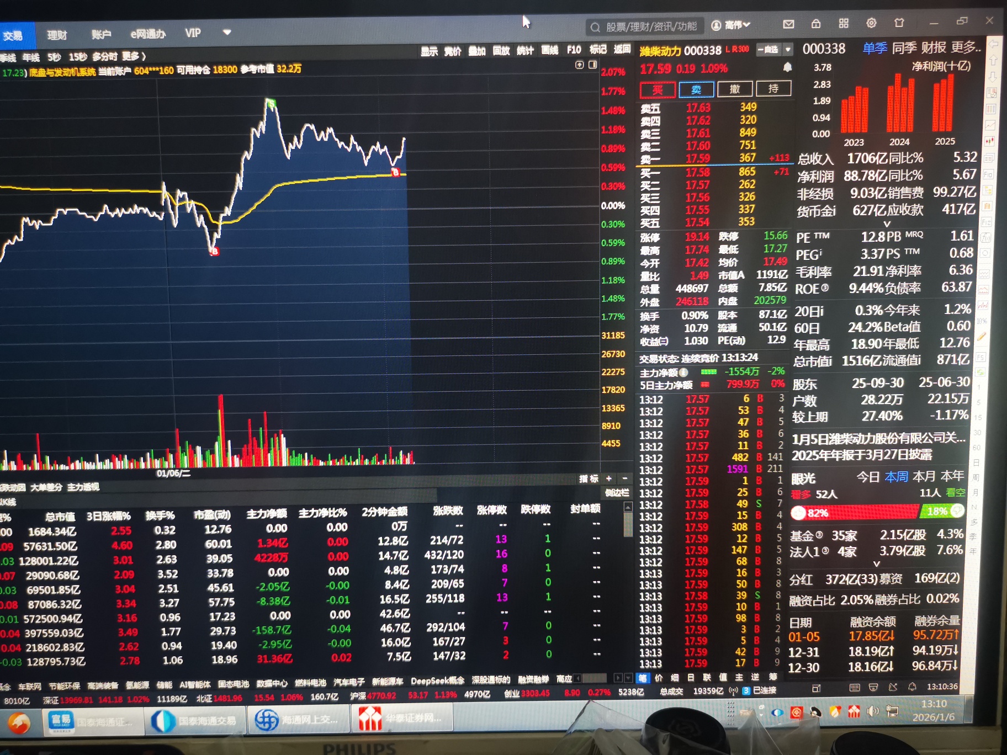Toggle 侧边栏 sidebar button

(617, 493)
